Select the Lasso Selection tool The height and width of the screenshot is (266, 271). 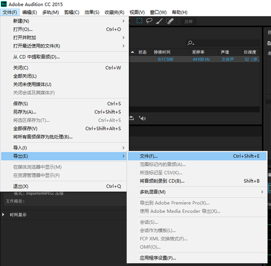pos(149,21)
